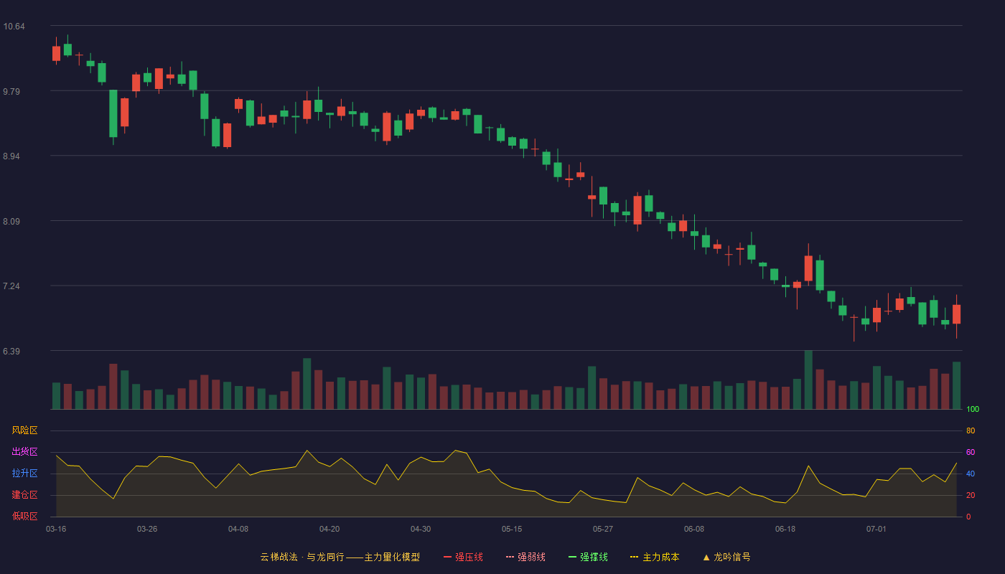This screenshot has width=1005, height=574.
Task: Click the 云梯战法 · 与龙同行 title text
Action: click(x=301, y=557)
